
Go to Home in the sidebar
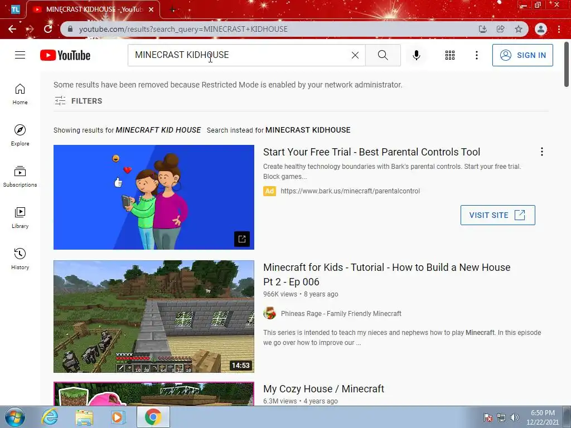[x=20, y=94]
